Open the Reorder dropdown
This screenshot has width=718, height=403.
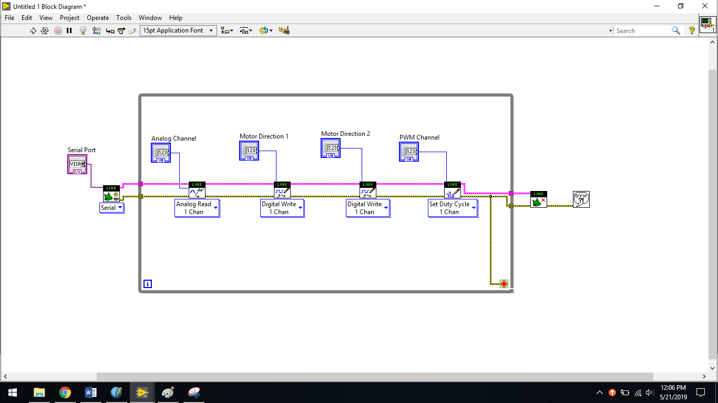266,30
